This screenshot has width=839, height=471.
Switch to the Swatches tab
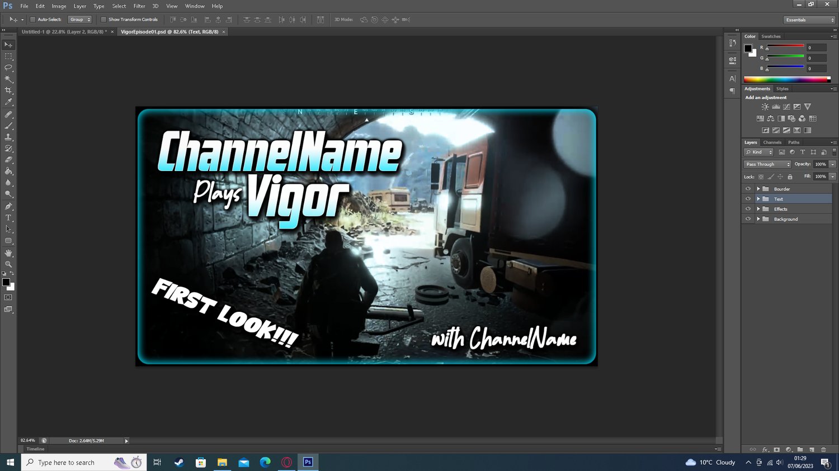click(771, 36)
